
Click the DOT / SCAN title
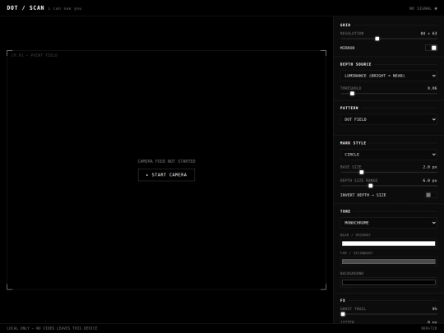25,8
